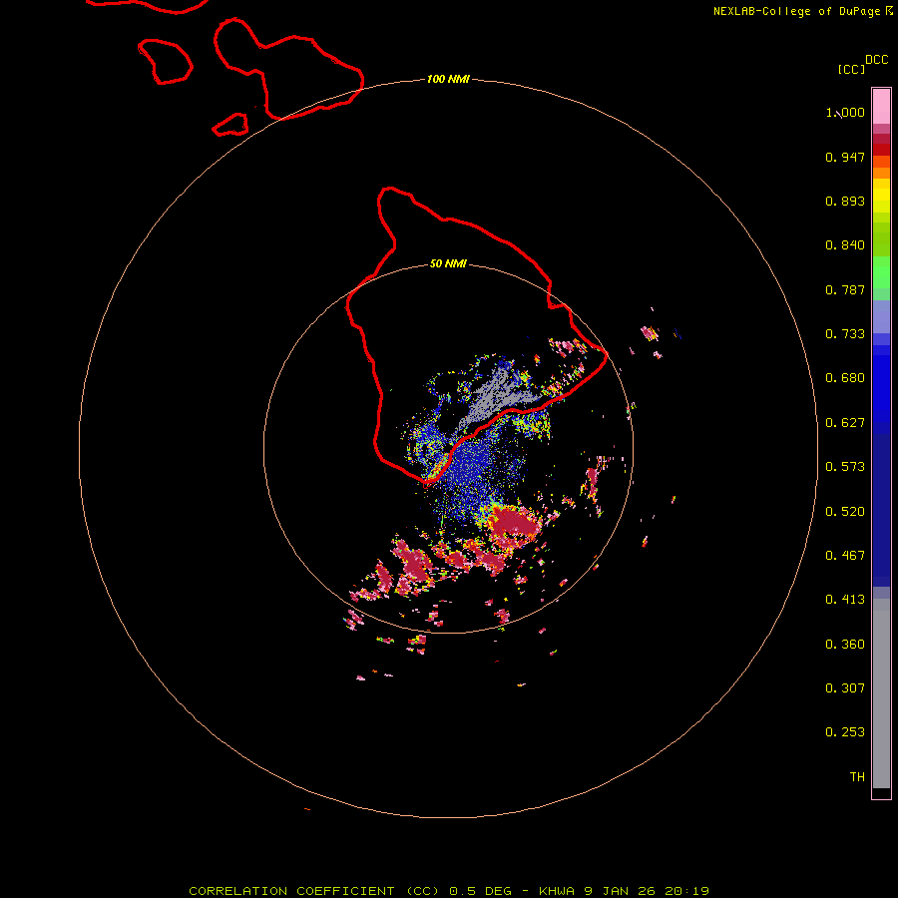
Task: Pick the orange color bar segment
Action: pyautogui.click(x=881, y=173)
